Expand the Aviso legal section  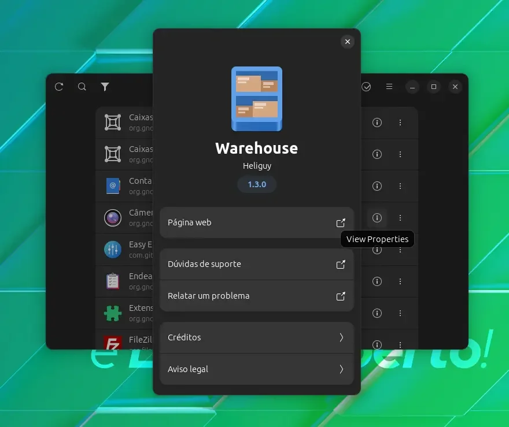click(256, 369)
